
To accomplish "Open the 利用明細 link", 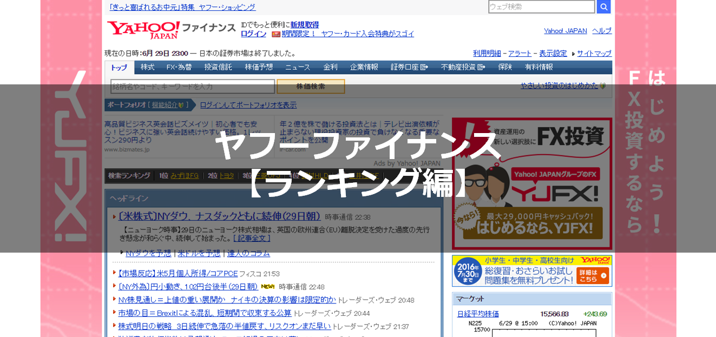I will tap(487, 53).
